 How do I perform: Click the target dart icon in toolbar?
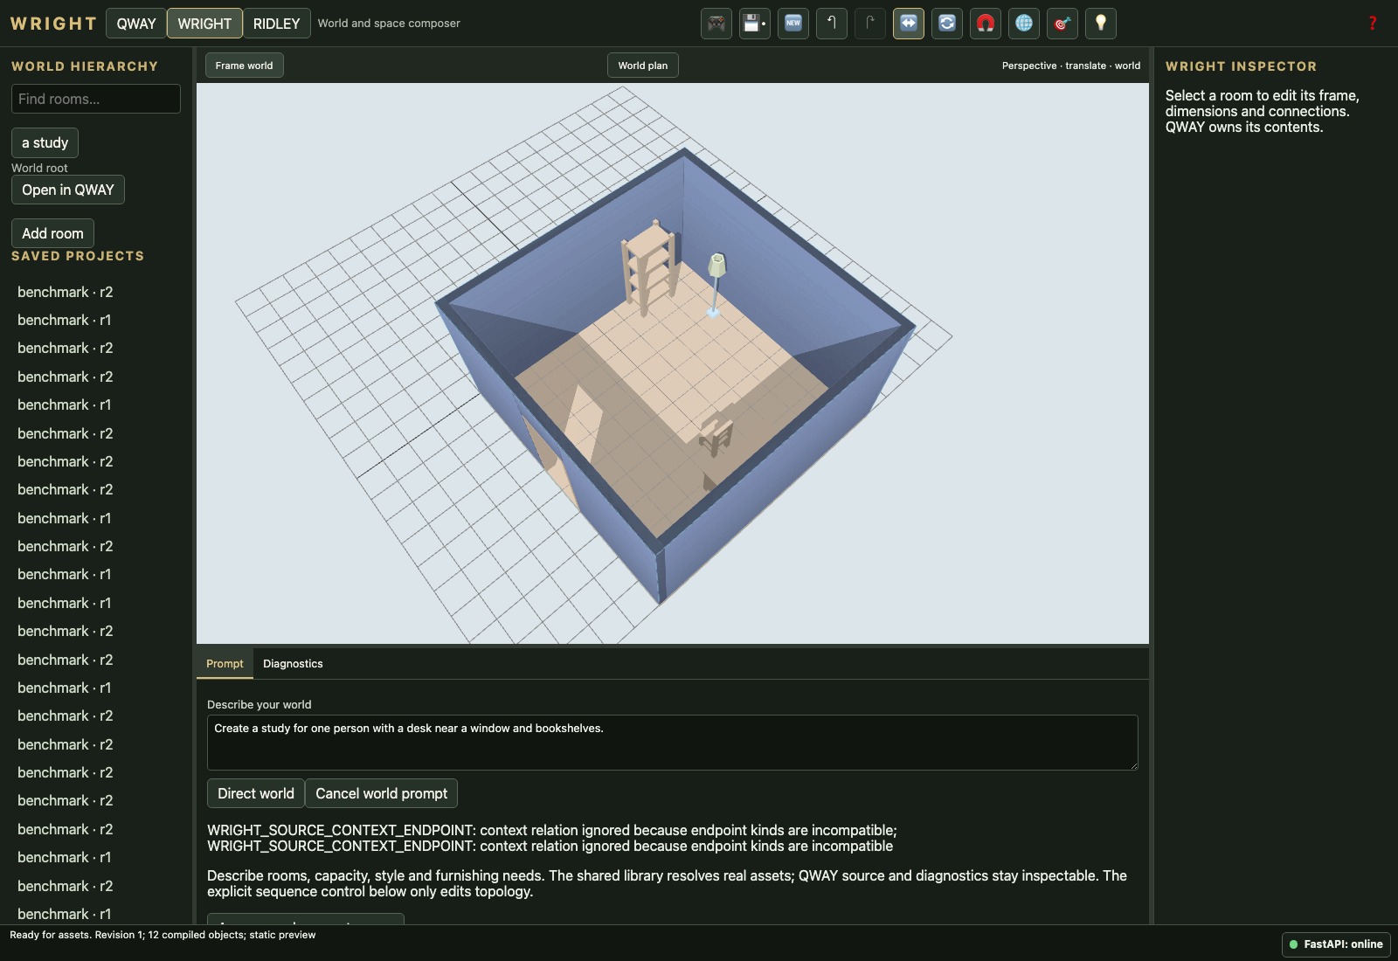[1062, 24]
